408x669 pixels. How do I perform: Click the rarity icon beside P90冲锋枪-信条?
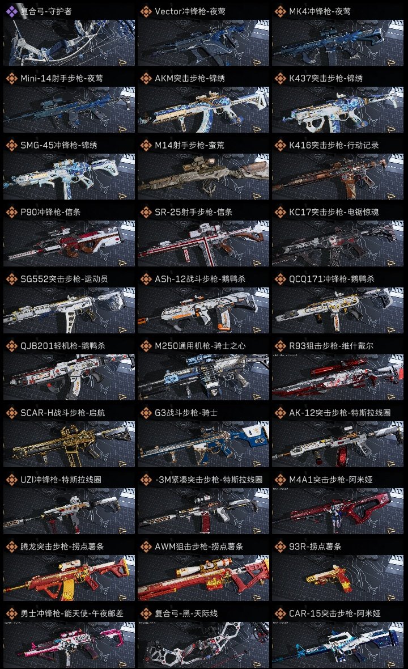pyautogui.click(x=11, y=212)
